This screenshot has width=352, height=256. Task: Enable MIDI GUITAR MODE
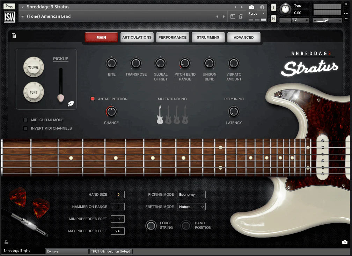pos(25,120)
